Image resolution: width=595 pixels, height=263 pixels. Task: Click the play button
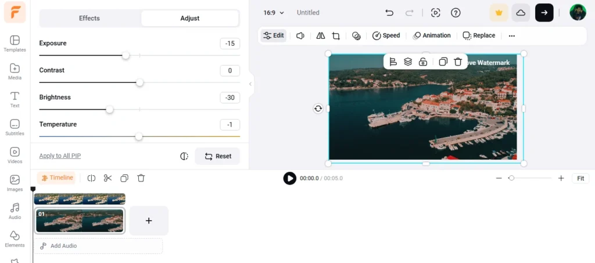coord(289,178)
